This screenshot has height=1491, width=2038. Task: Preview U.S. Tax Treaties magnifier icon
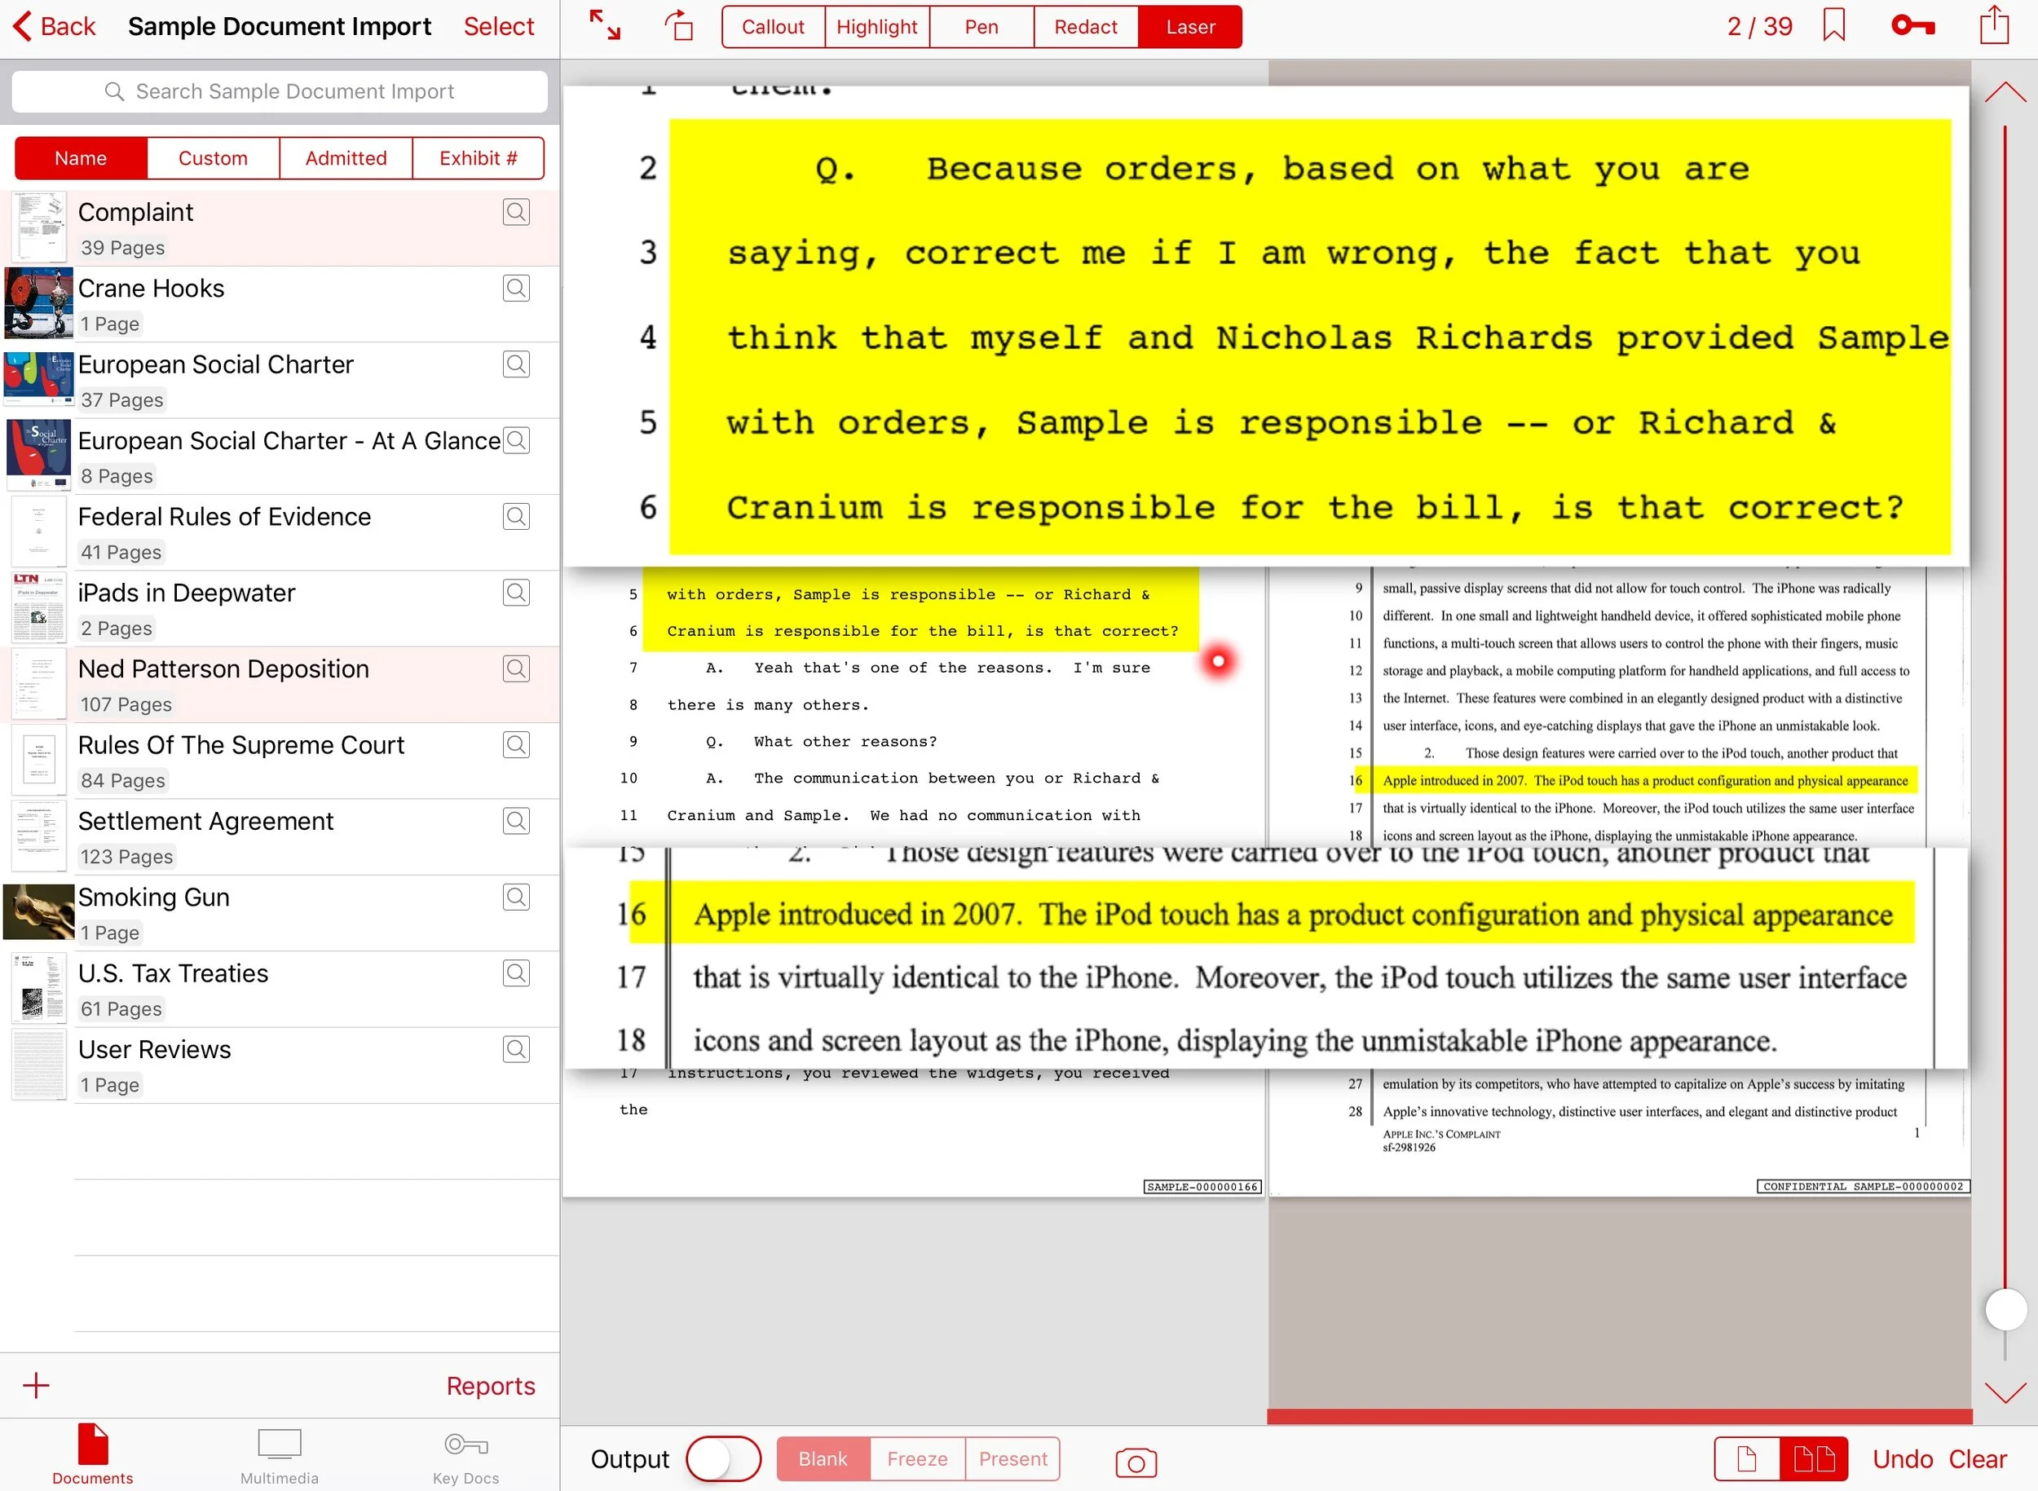click(516, 973)
